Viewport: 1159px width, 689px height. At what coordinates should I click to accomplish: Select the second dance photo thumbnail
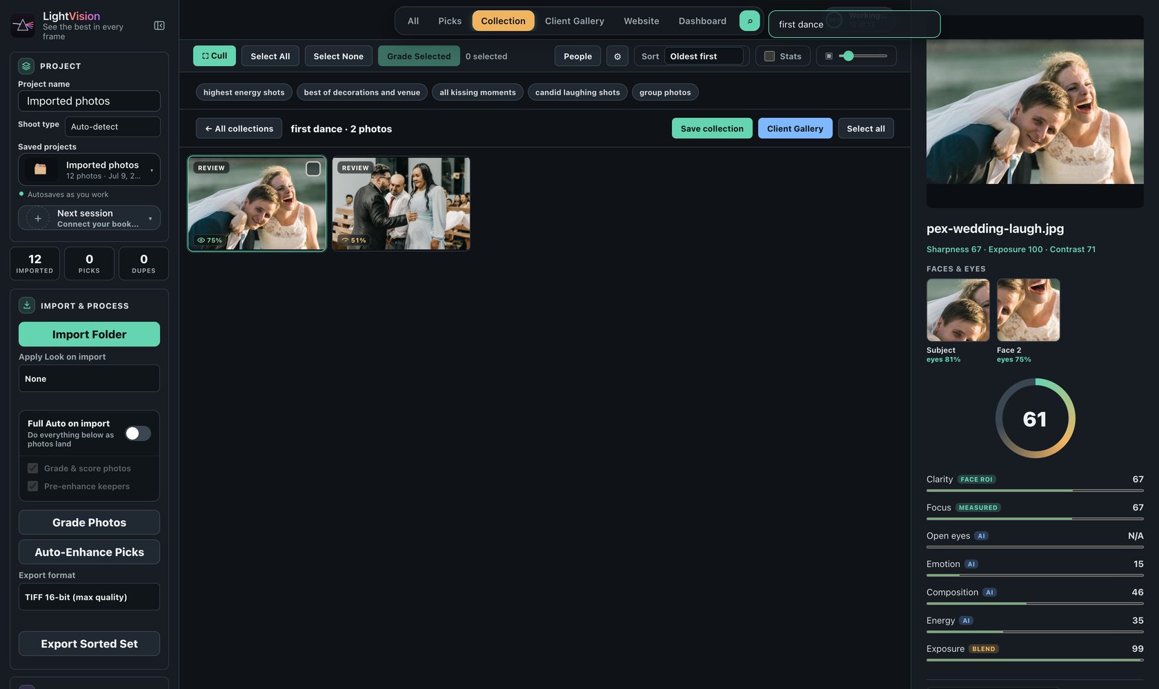(x=401, y=204)
